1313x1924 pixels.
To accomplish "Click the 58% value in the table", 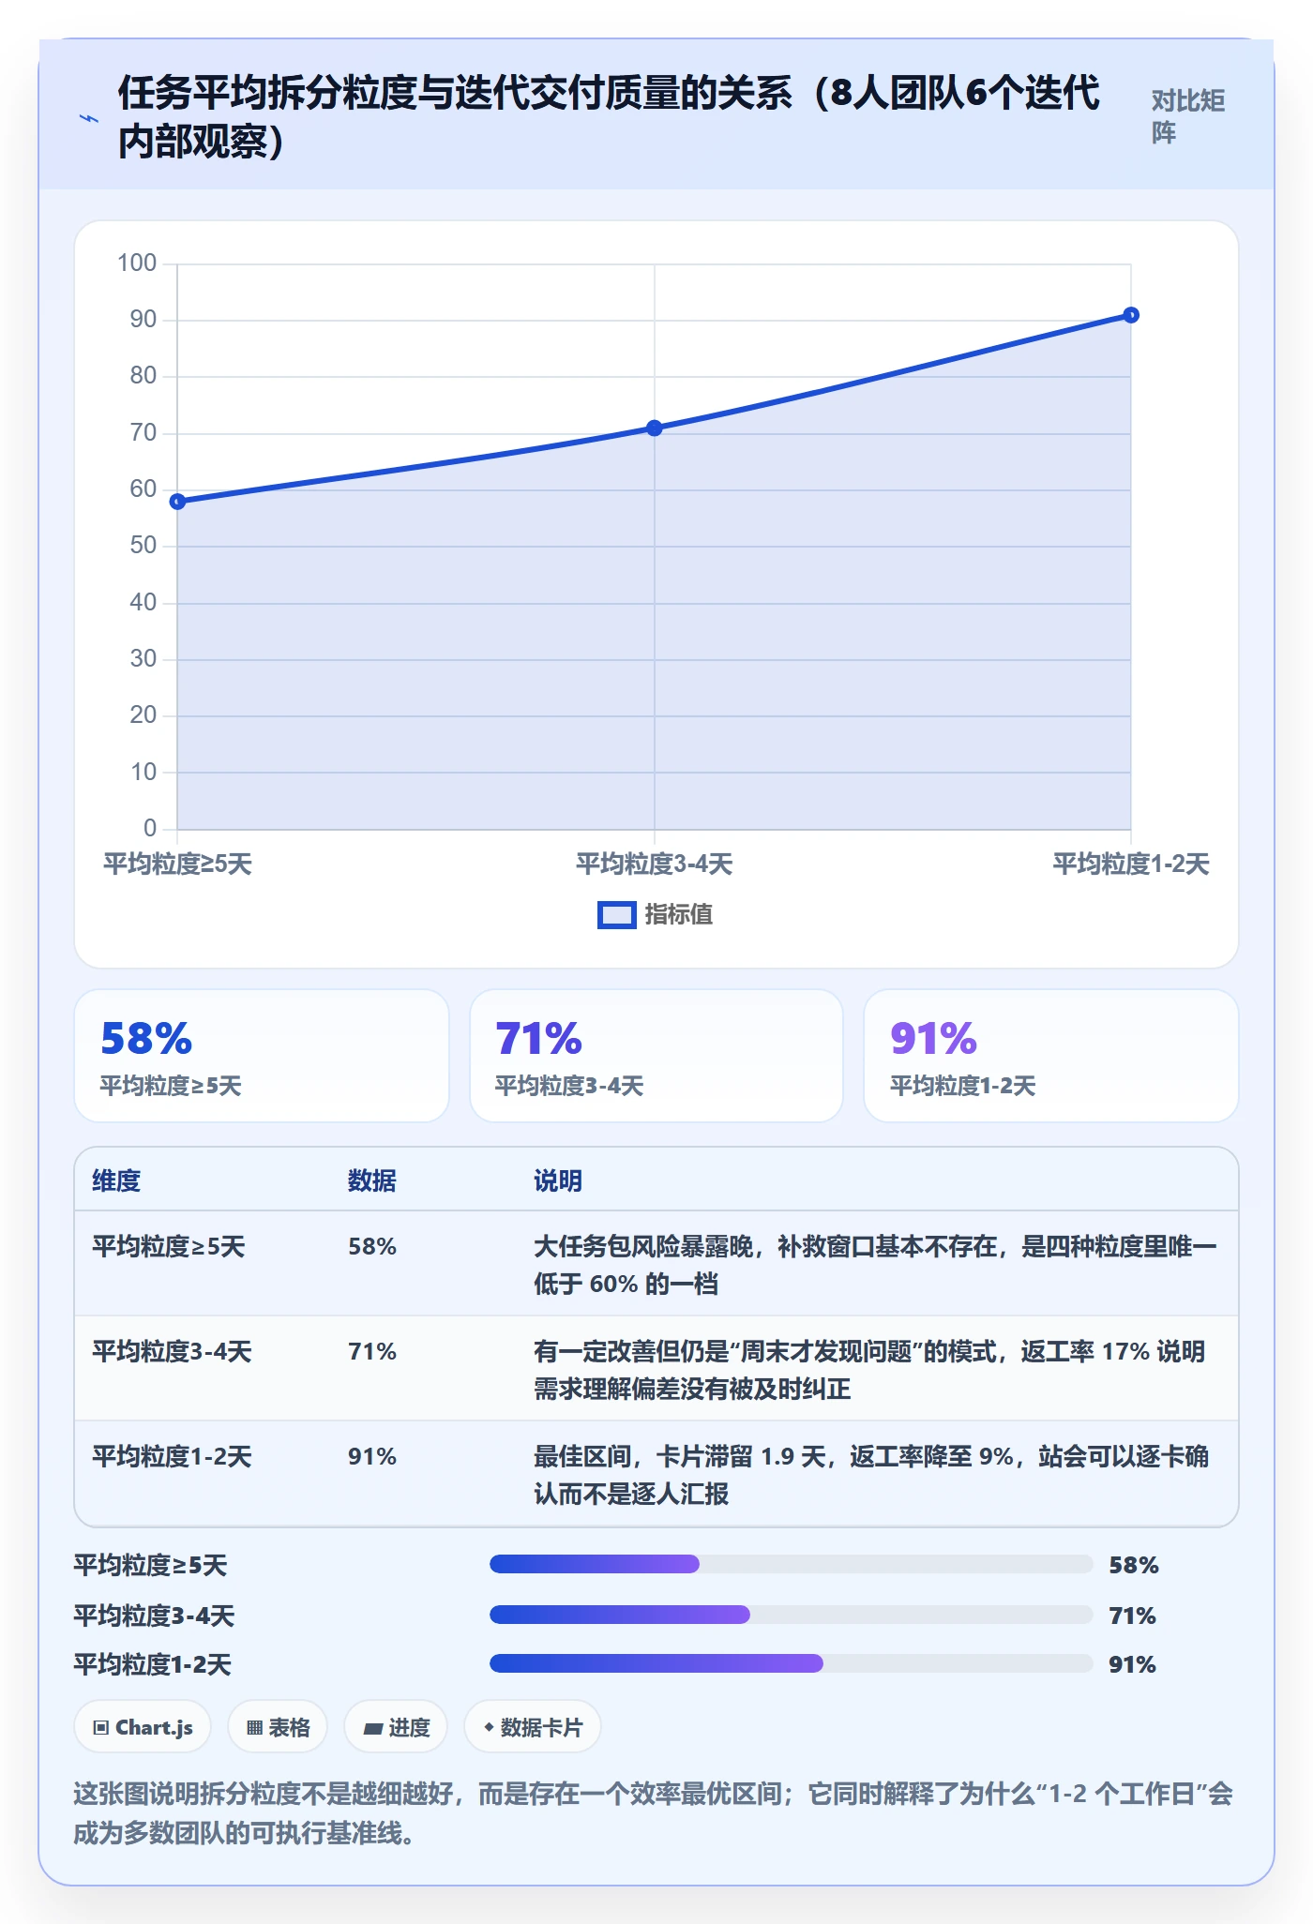I will tap(372, 1246).
